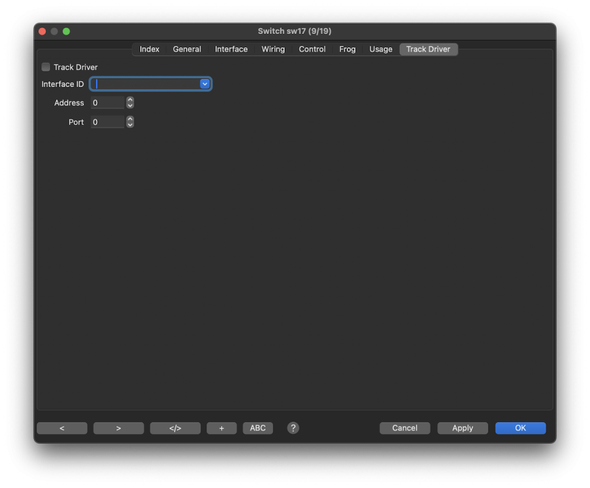590x488 pixels.
Task: Go to next switch with > button
Action: click(x=118, y=428)
